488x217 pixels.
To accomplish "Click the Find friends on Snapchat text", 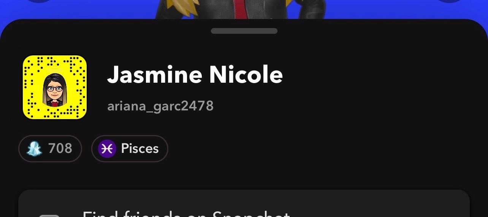I will coord(186,214).
